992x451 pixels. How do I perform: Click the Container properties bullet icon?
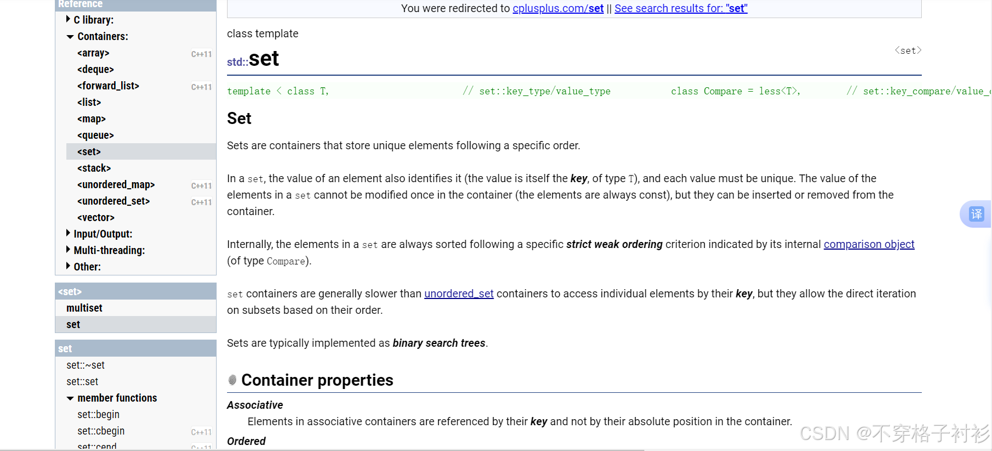pos(233,380)
